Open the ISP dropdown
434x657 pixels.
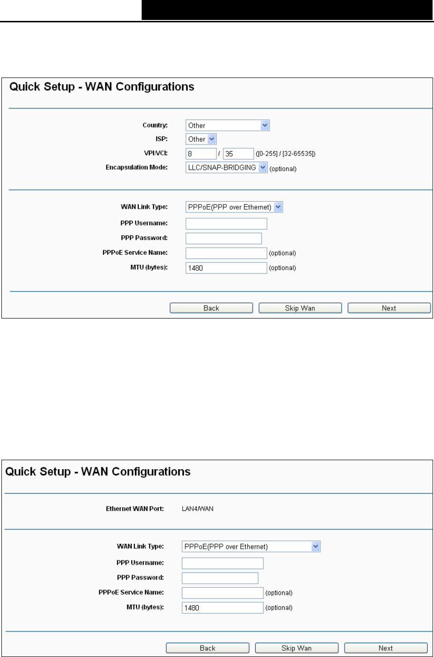201,139
